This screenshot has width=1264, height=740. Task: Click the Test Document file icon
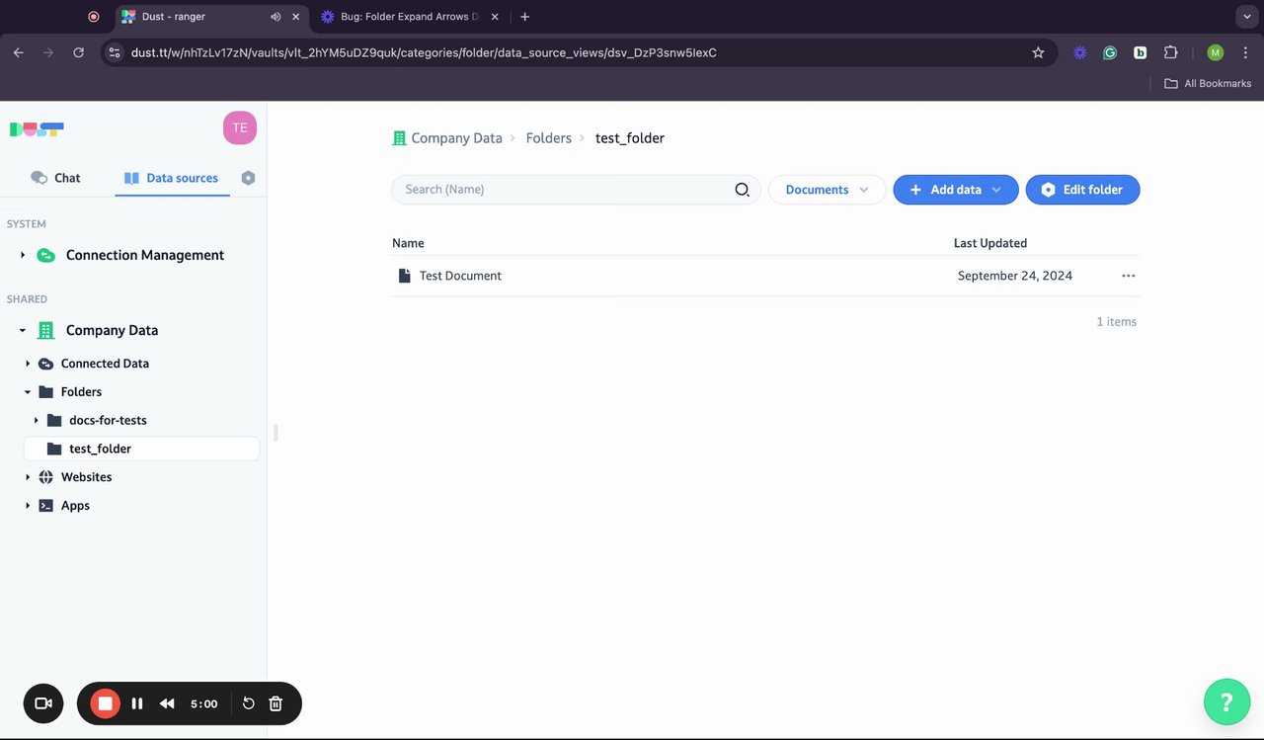pyautogui.click(x=404, y=276)
